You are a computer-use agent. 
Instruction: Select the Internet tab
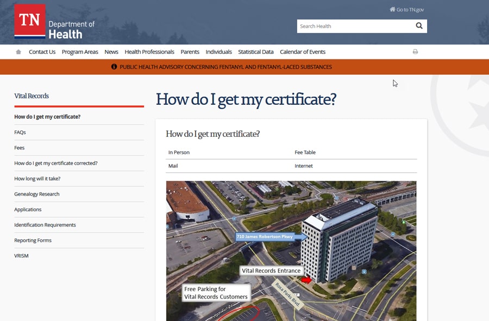(304, 166)
